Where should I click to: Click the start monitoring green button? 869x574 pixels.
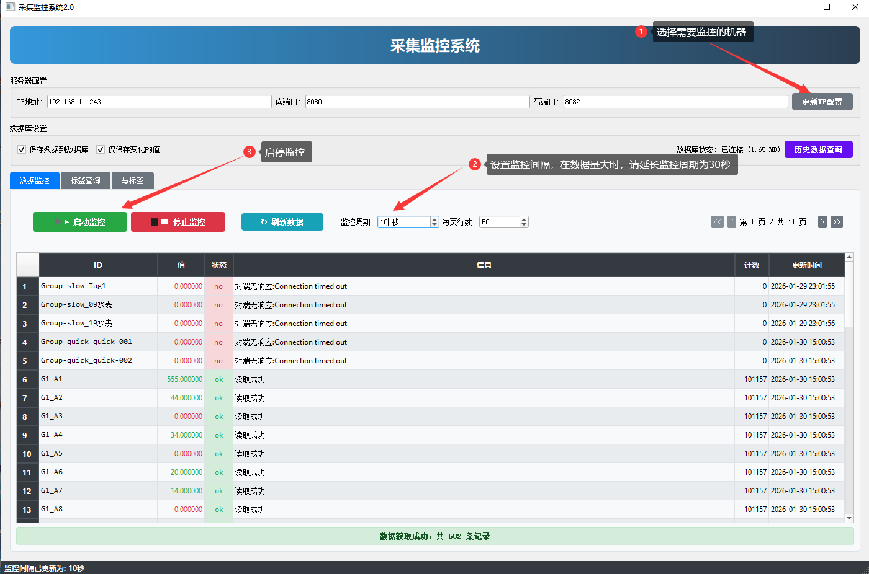click(x=80, y=222)
